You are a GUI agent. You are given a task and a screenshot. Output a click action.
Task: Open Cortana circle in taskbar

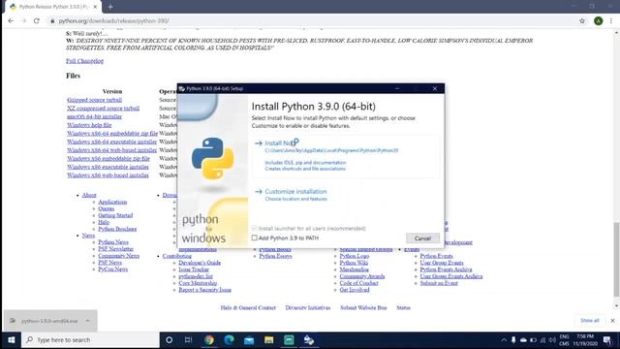pyautogui.click(x=169, y=340)
